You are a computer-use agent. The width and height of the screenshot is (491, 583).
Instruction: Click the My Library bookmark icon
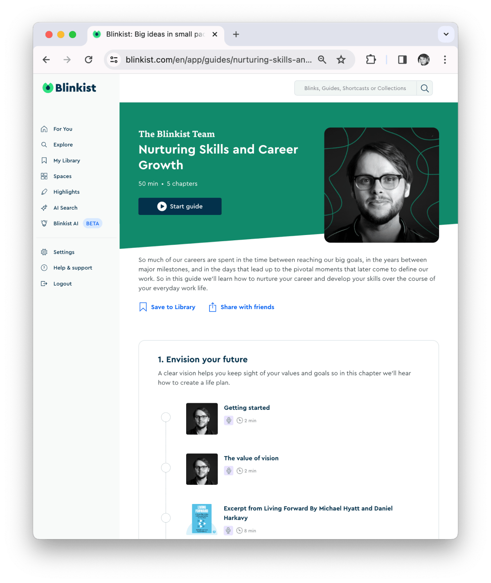tap(44, 160)
